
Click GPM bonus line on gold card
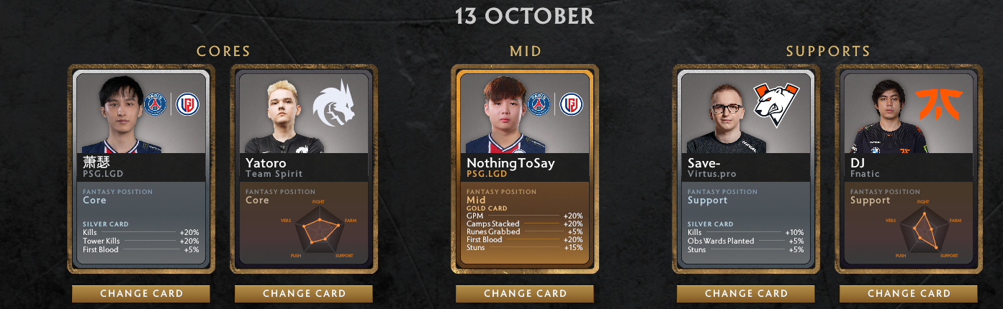tap(525, 216)
